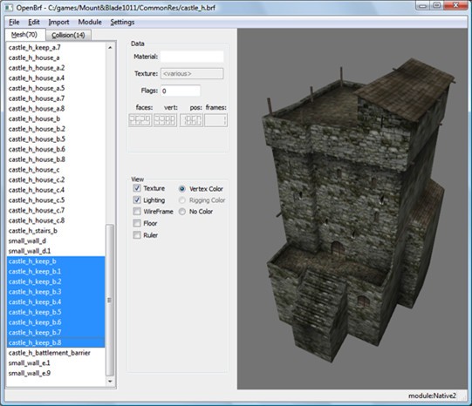472x406 pixels.
Task: Click the module:Native2 status bar text
Action: click(432, 396)
